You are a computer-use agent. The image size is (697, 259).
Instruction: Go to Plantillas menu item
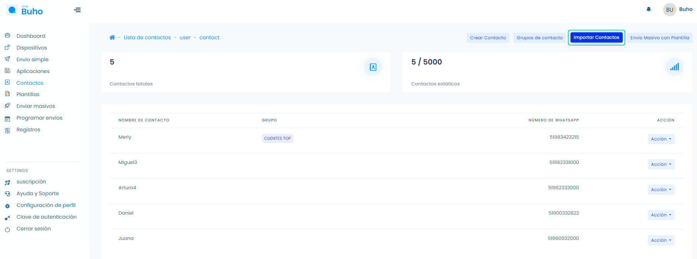tap(28, 94)
